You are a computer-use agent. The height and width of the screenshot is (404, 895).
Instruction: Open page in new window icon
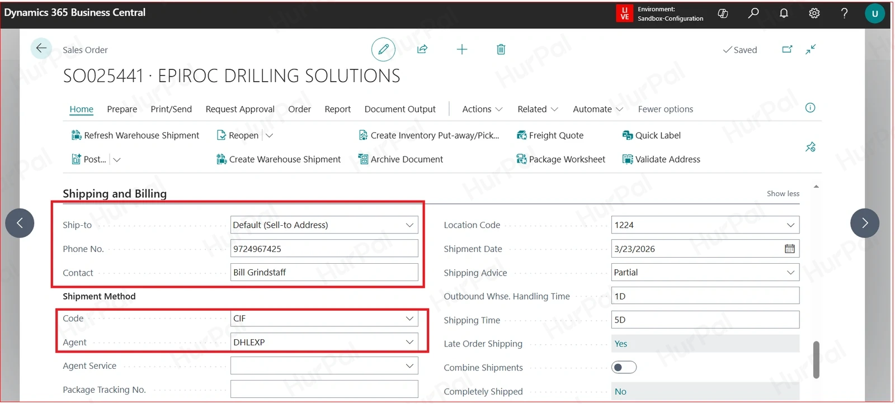click(787, 49)
